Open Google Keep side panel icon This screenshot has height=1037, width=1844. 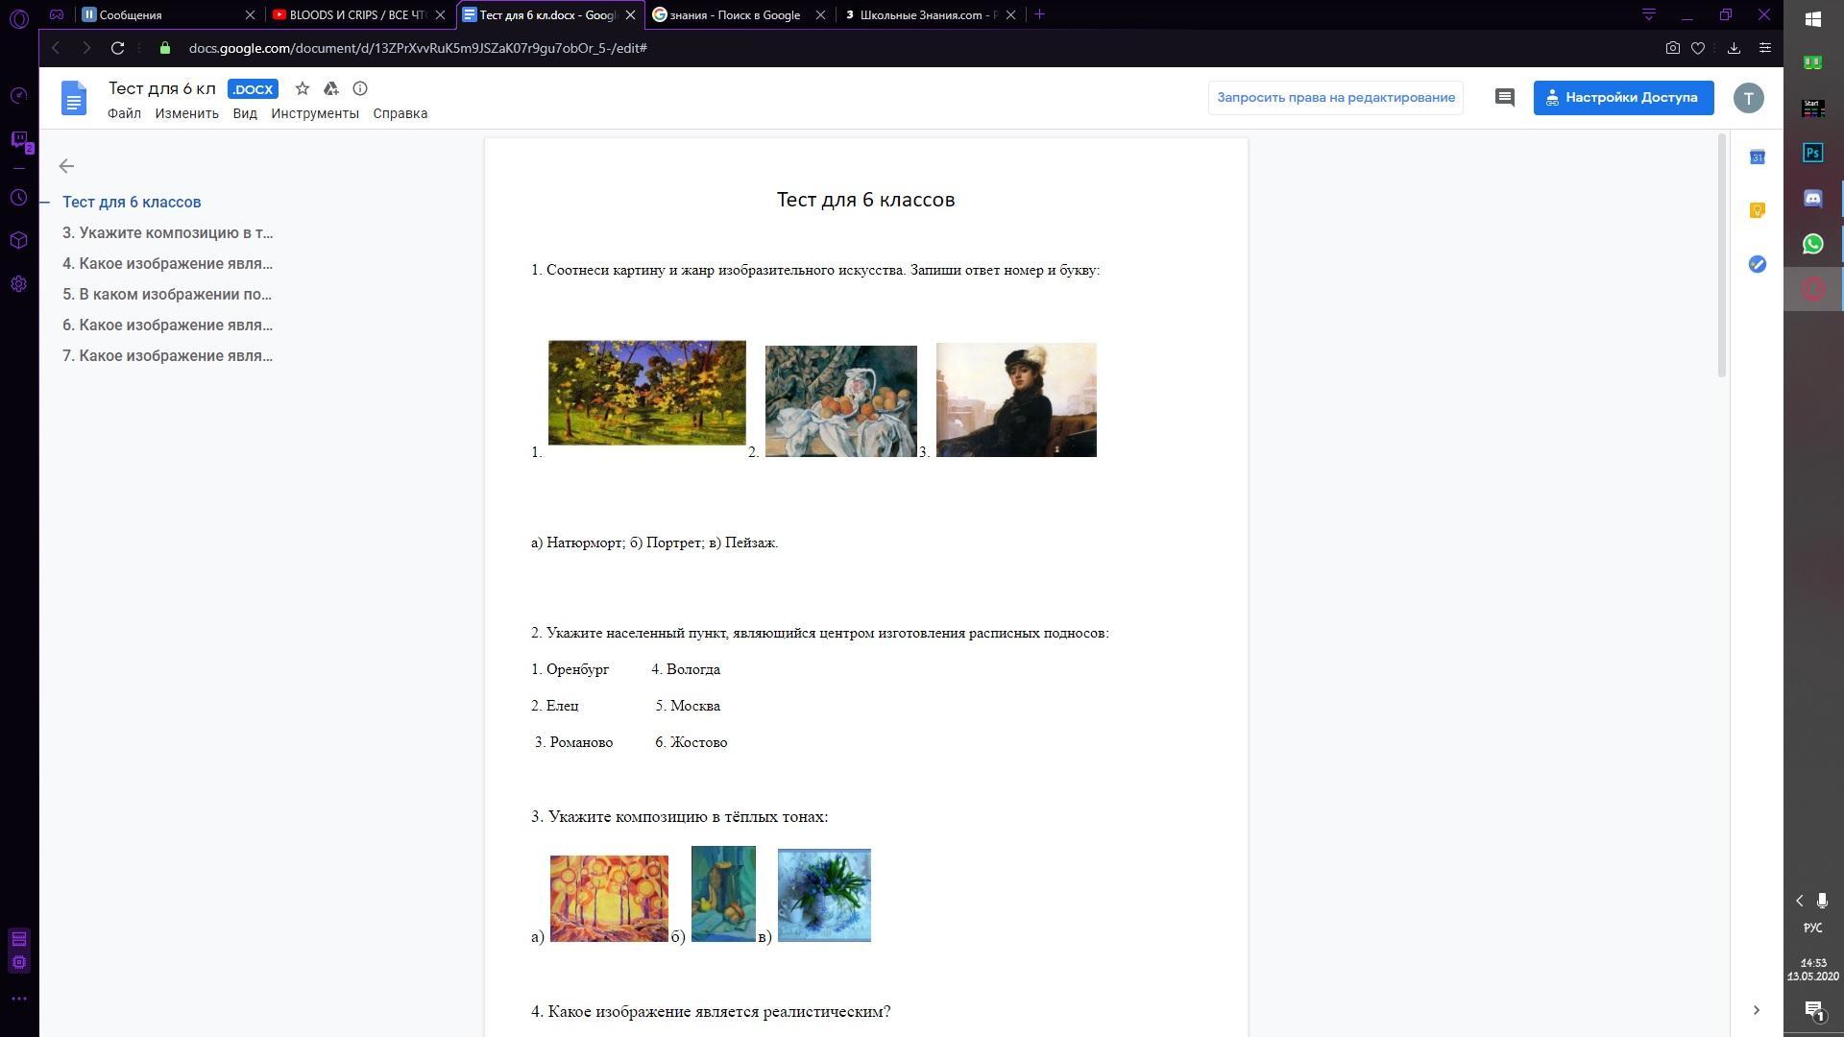pyautogui.click(x=1757, y=210)
